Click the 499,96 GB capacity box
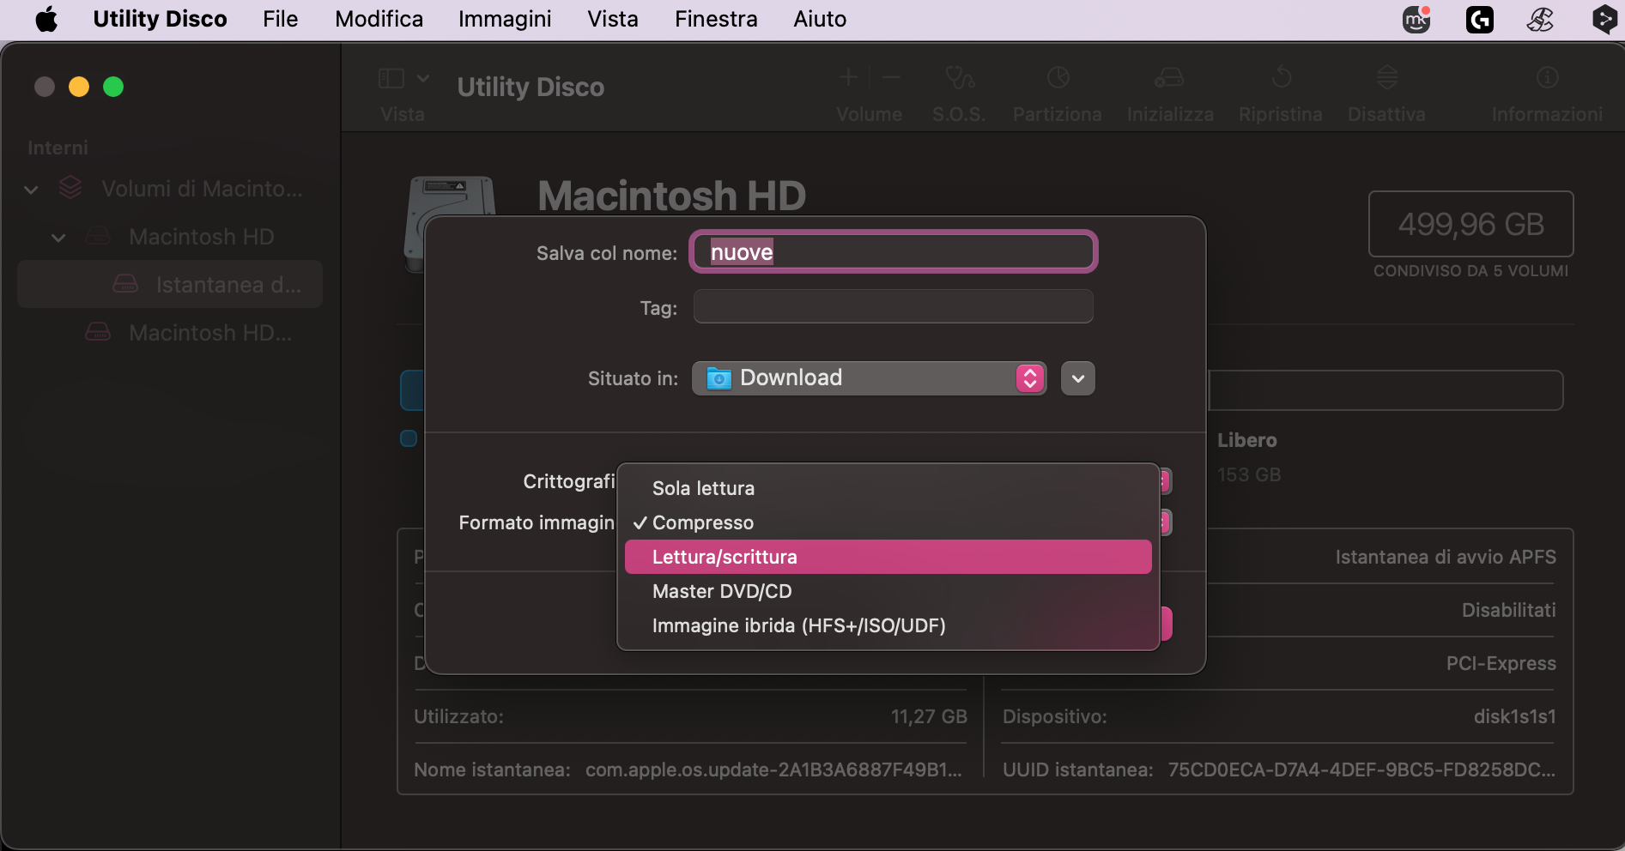This screenshot has width=1625, height=851. pos(1470,224)
